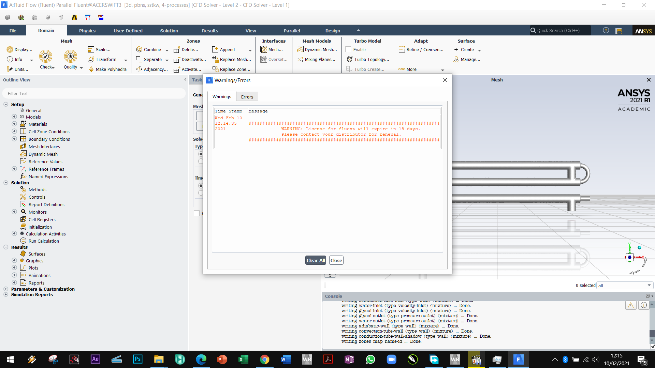Click the console info icon
Screen dimensions: 655x368
(644, 305)
